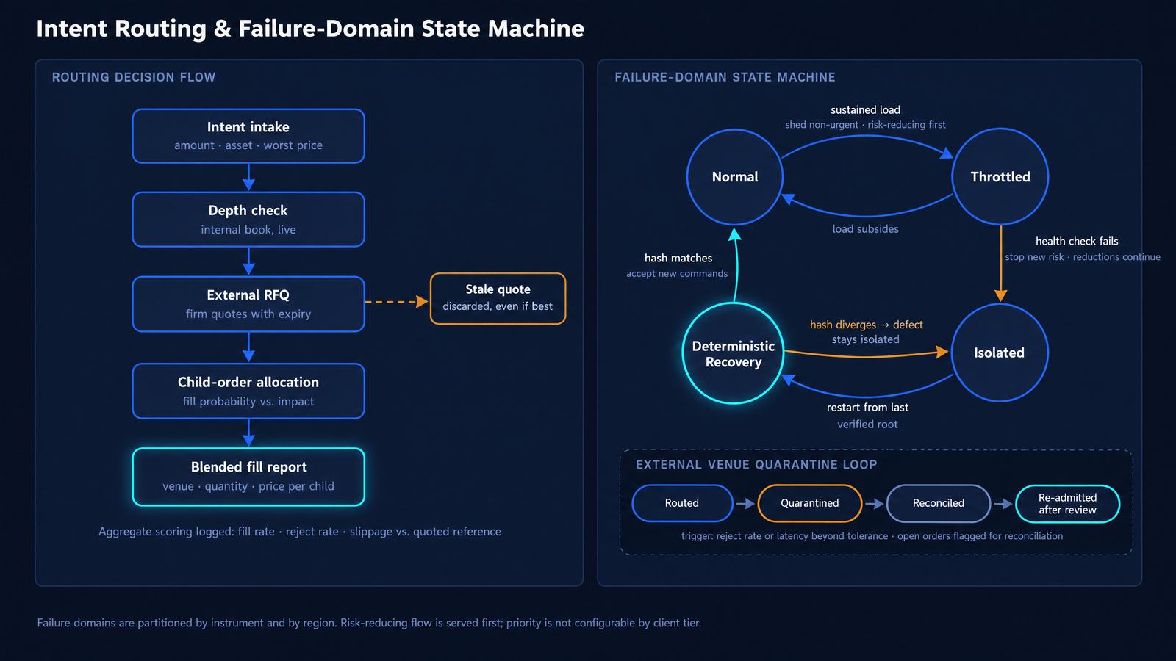The image size is (1176, 661).
Task: Select the failure domains footer note
Action: [369, 623]
